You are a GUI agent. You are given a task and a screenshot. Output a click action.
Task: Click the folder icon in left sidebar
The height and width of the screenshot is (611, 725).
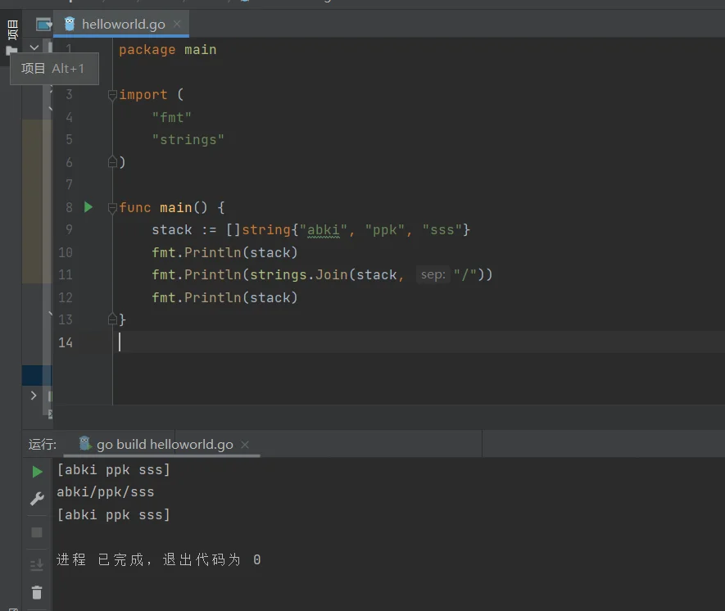pyautogui.click(x=11, y=51)
